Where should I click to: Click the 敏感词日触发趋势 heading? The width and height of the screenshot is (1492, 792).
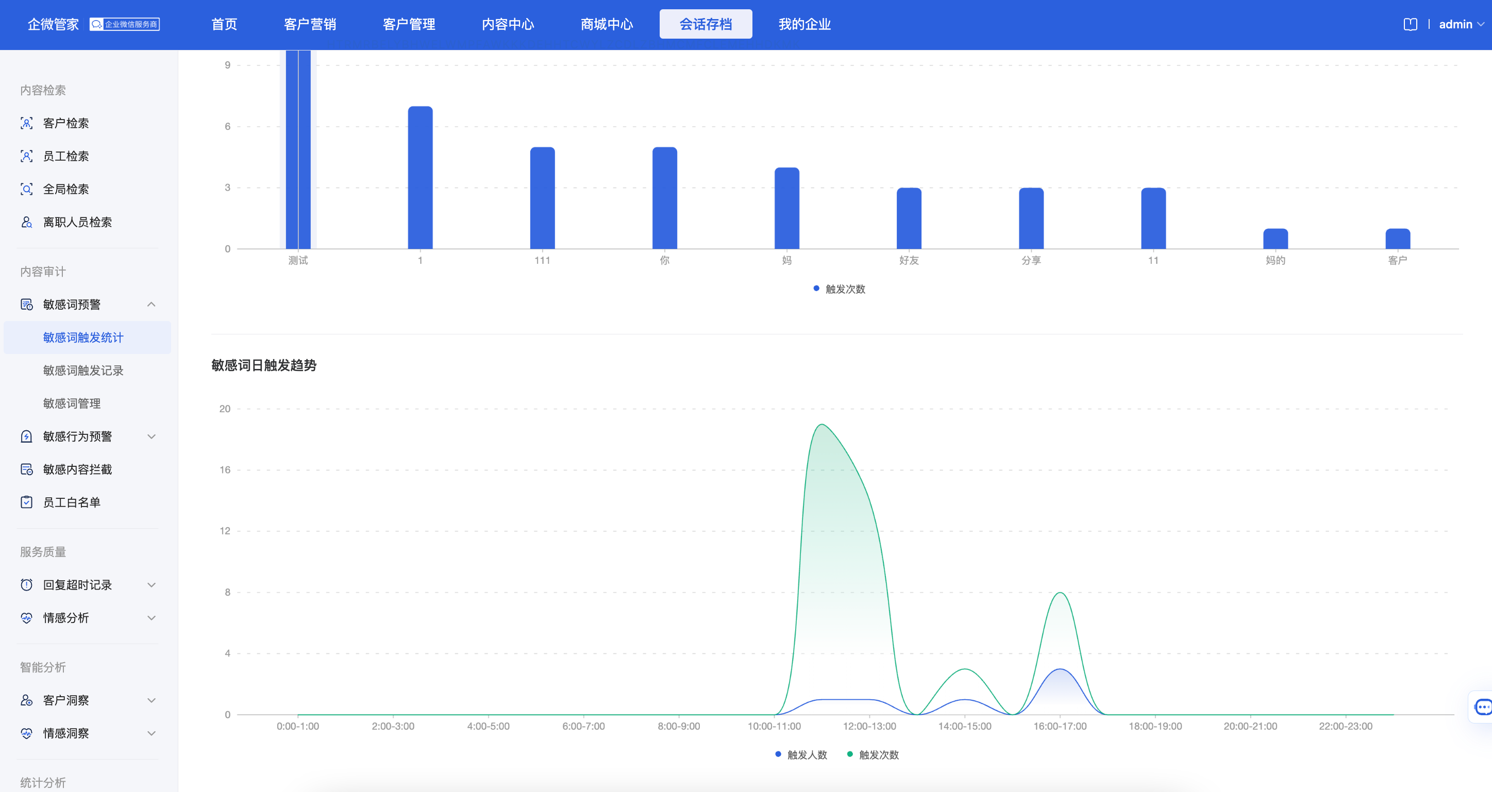point(264,365)
